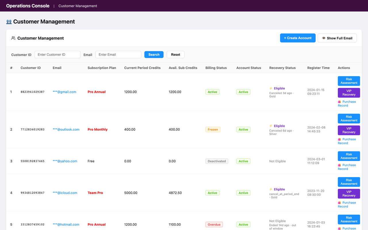Click the lightning icon next to row 1 Eligible status
The height and width of the screenshot is (230, 368).
point(270,88)
